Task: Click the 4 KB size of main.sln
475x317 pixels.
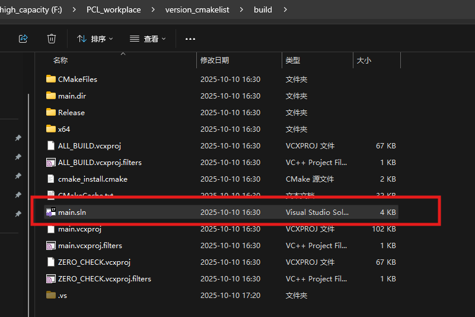Action: point(388,213)
